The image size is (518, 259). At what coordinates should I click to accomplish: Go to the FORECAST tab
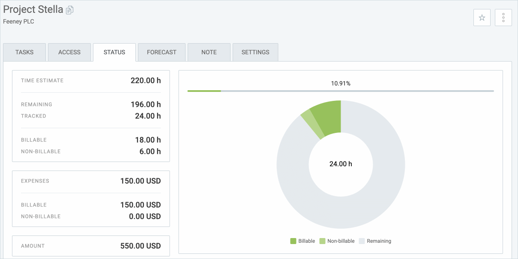[x=161, y=52]
